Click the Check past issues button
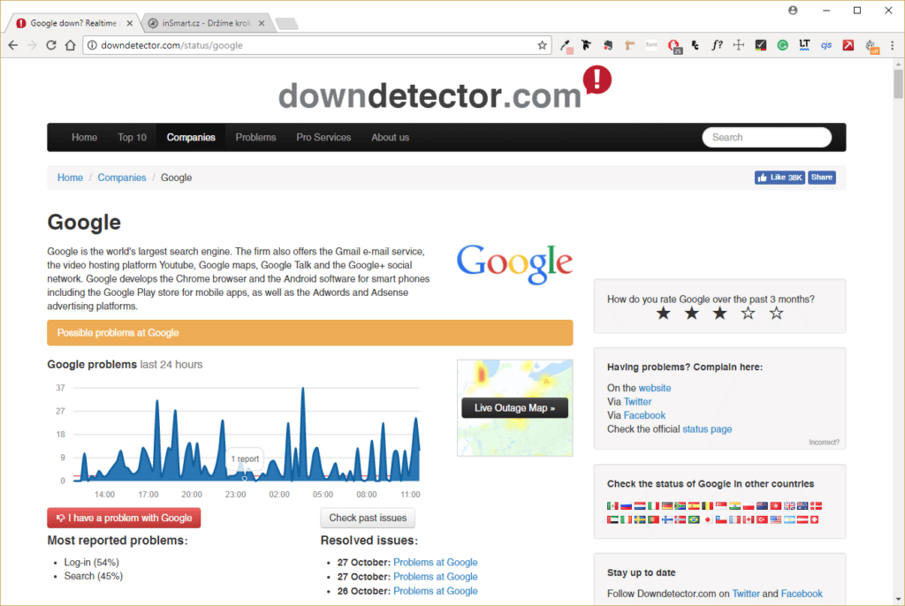 coord(368,519)
